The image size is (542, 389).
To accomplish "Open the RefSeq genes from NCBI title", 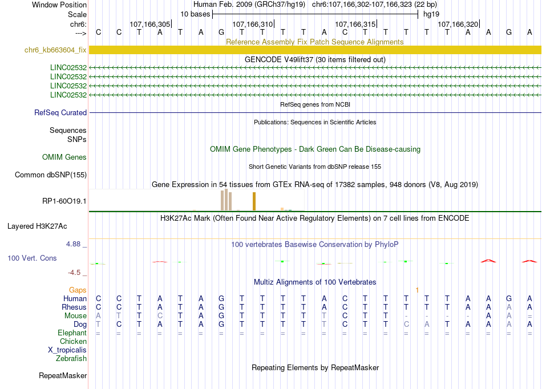I will coord(315,104).
